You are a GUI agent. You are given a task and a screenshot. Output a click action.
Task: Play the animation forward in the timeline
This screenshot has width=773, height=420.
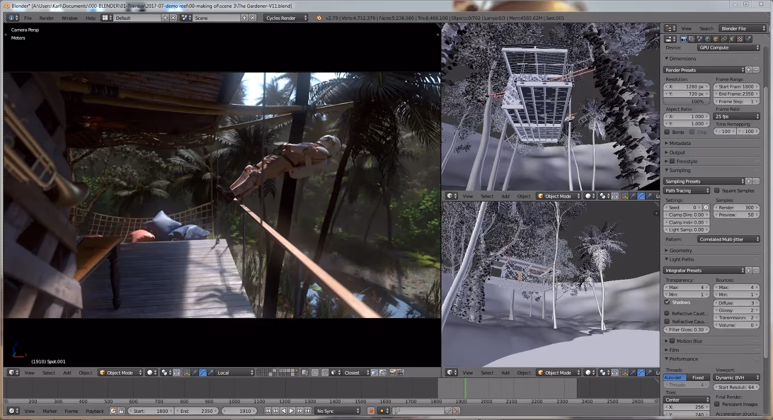(291, 411)
